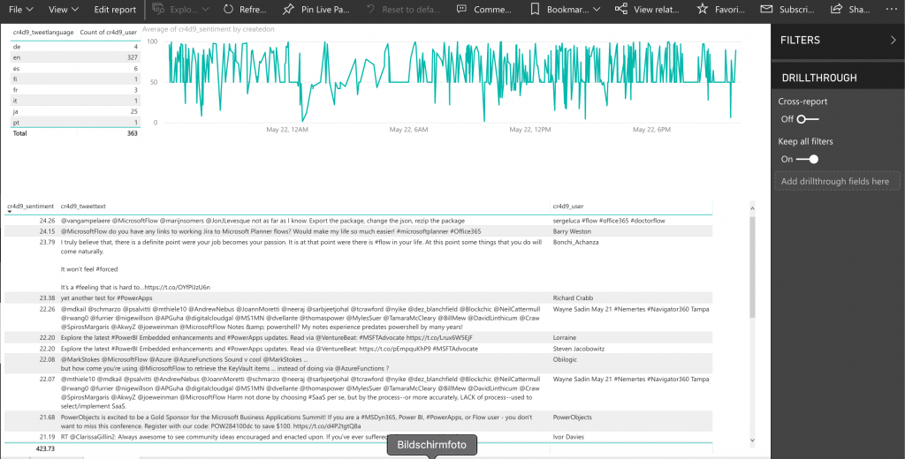Select the 'en' language row

(x=75, y=57)
